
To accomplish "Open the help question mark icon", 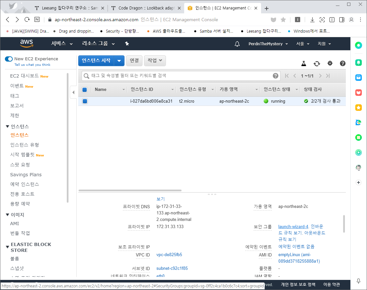I will point(343,63).
